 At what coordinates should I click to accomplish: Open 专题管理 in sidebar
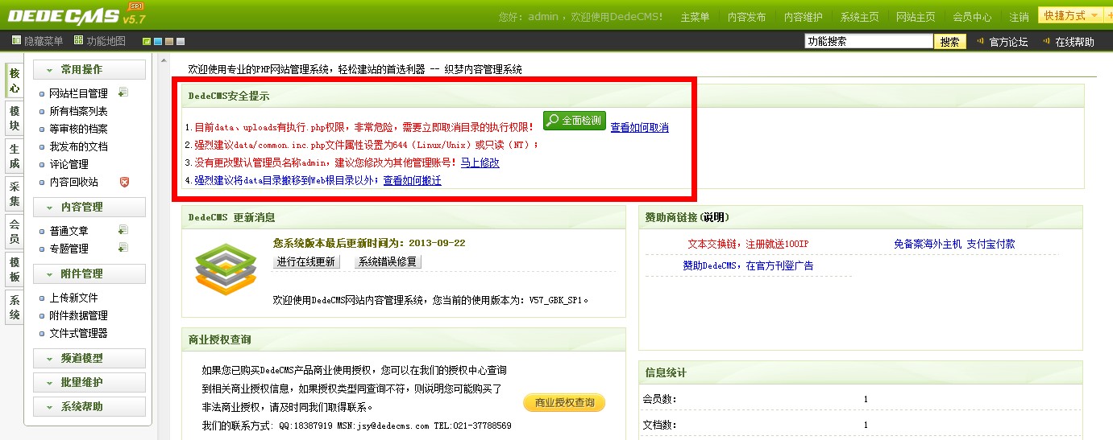tap(69, 249)
